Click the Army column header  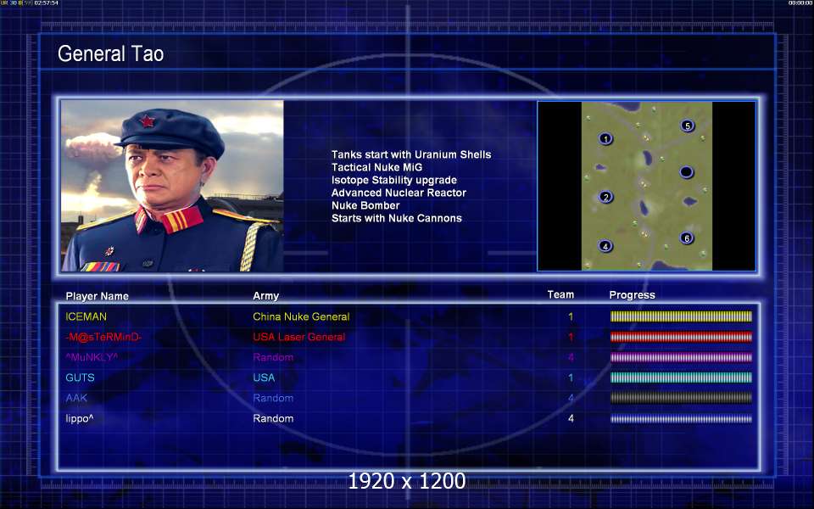pos(265,296)
